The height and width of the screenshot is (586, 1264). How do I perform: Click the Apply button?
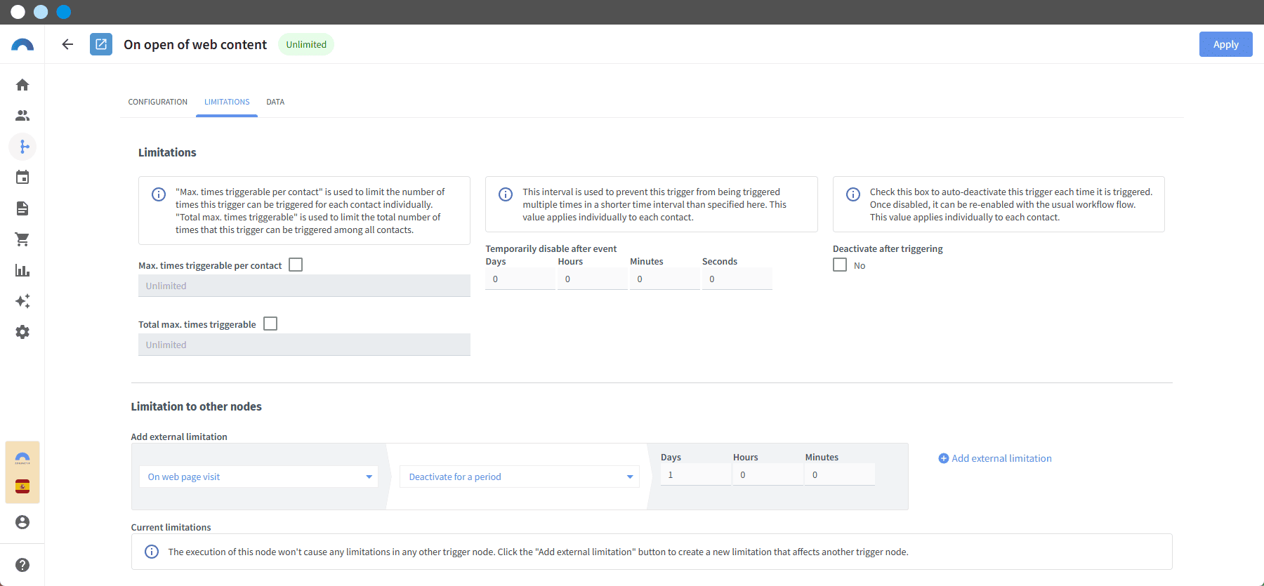[1226, 44]
